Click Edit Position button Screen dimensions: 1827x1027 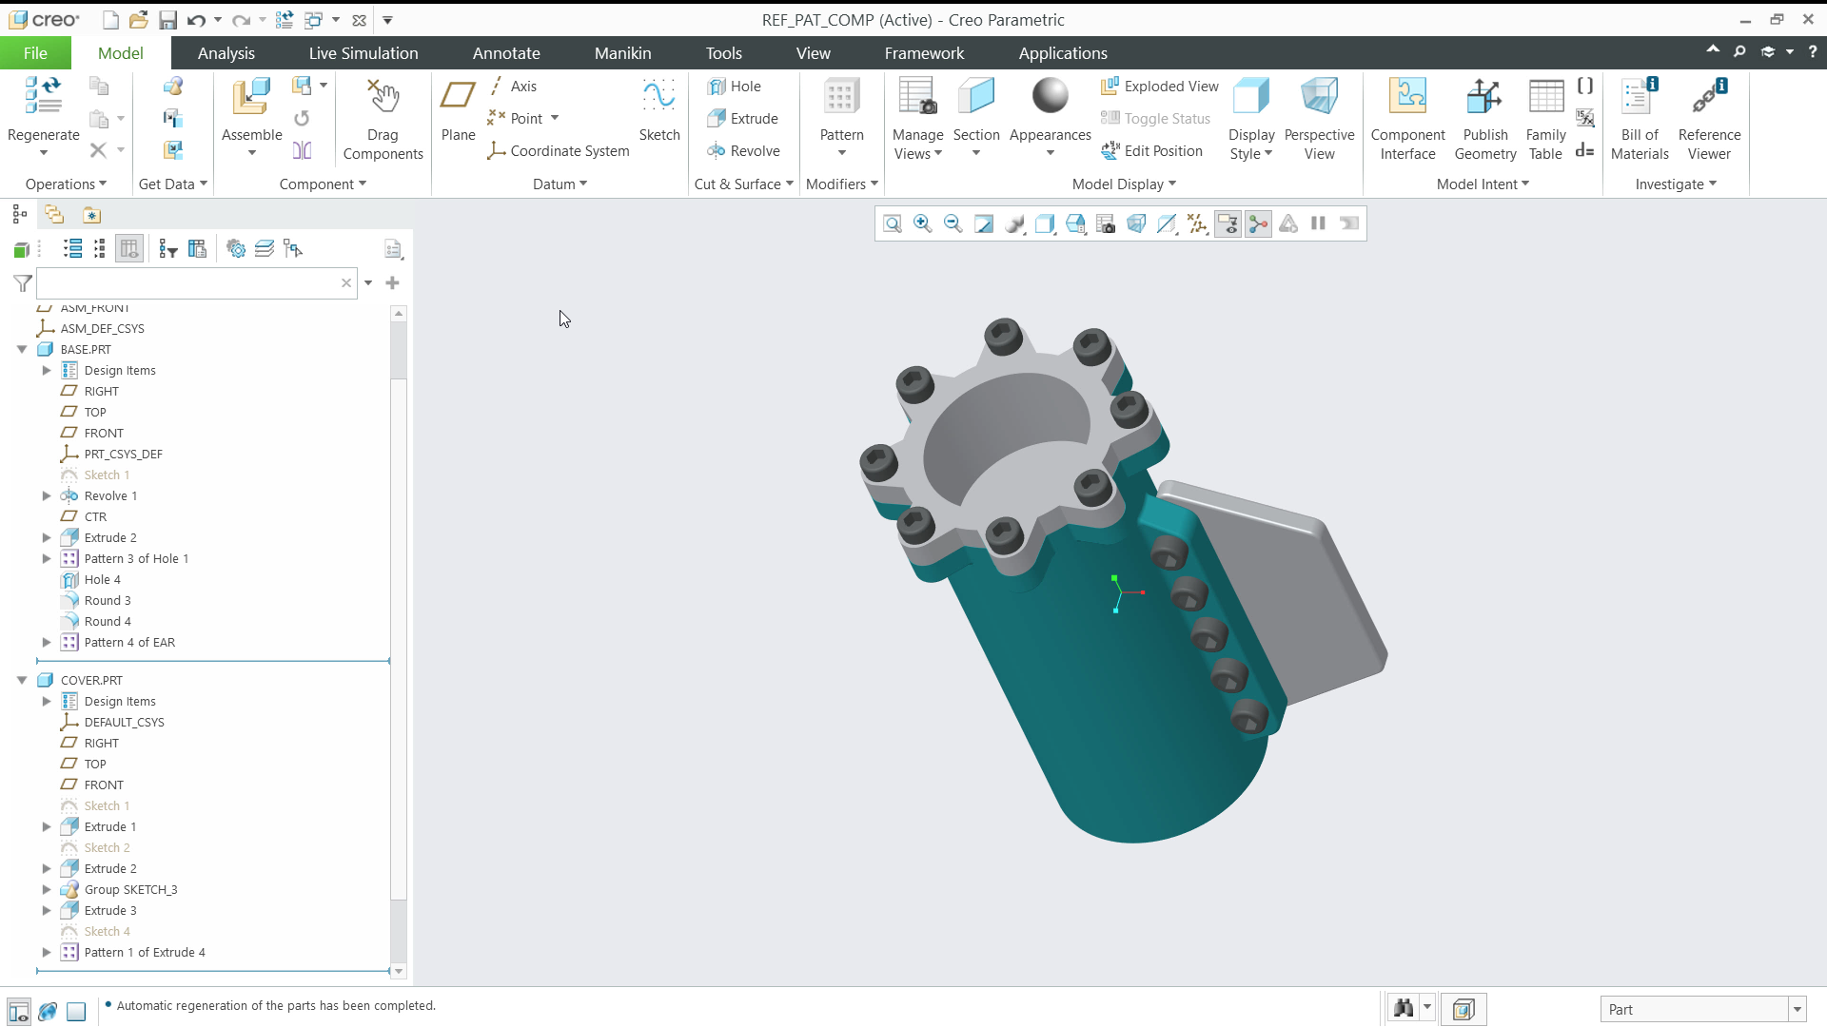(1151, 151)
